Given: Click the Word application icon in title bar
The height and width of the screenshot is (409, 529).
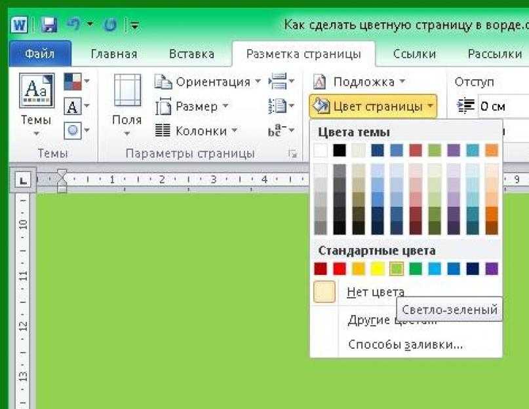Looking at the screenshot, I should [x=19, y=26].
